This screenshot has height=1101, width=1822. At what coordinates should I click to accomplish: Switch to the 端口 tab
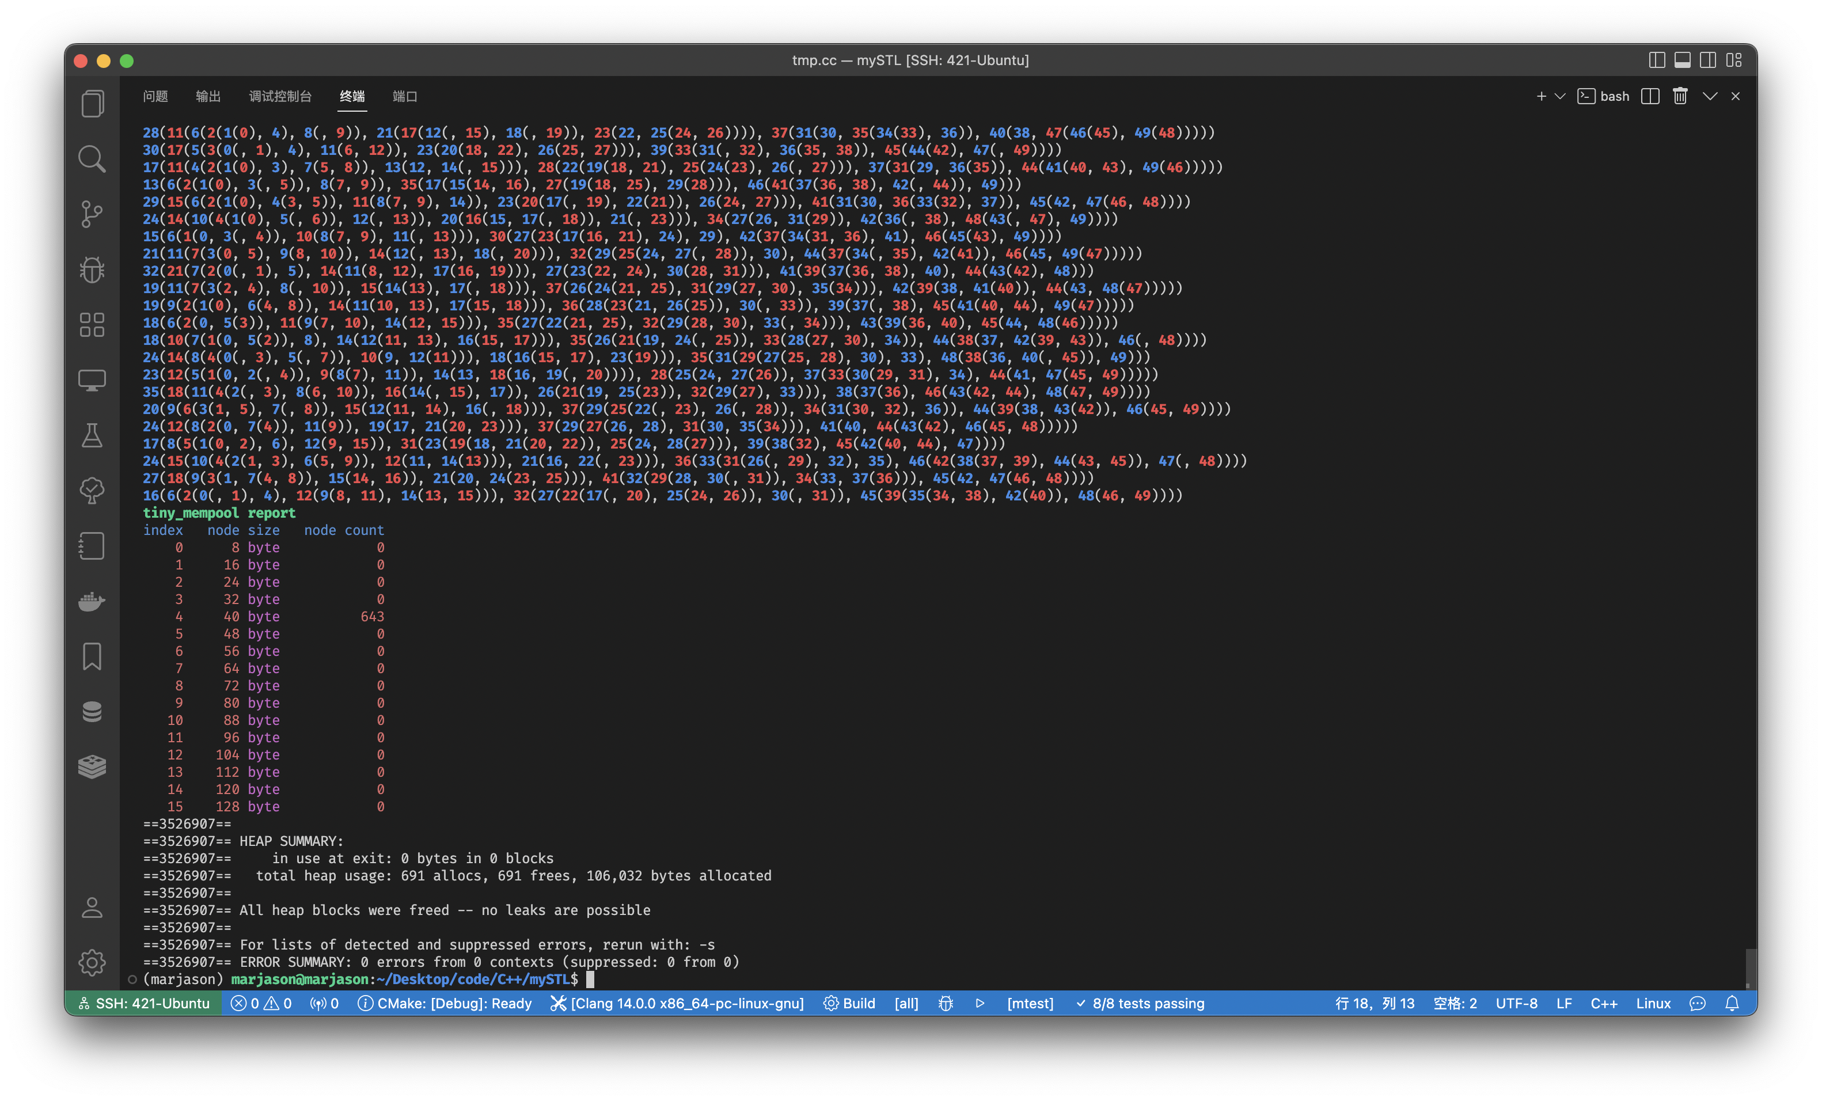[405, 96]
